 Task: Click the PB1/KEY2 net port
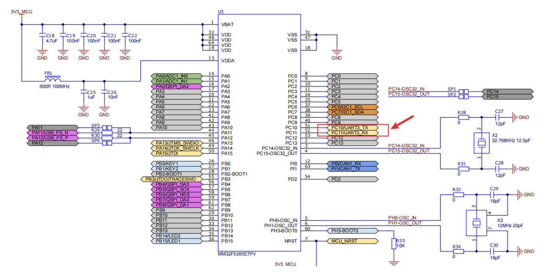(177, 169)
